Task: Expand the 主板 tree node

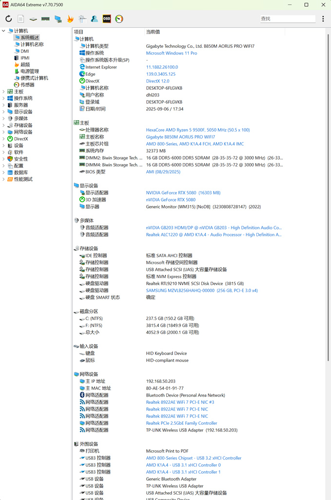Action: click(3, 91)
